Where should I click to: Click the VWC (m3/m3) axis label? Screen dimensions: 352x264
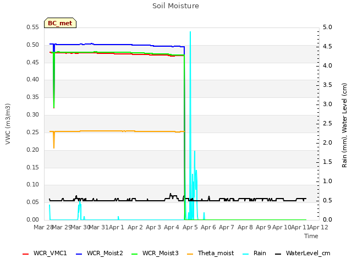[8, 124]
